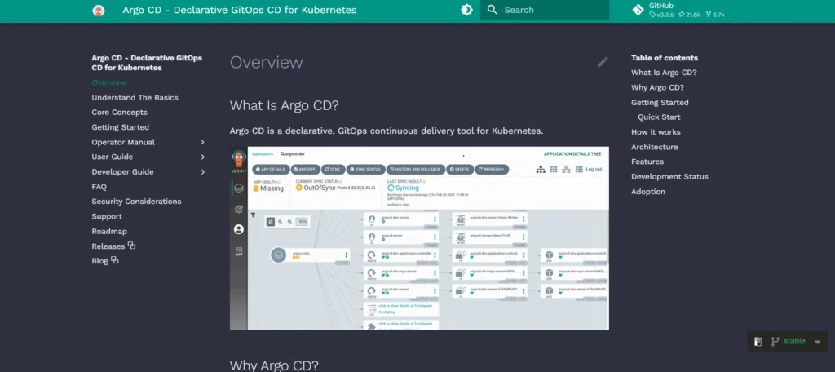Click the page title Argo CD - Declarative GitOps
The image size is (835, 372).
tap(240, 10)
